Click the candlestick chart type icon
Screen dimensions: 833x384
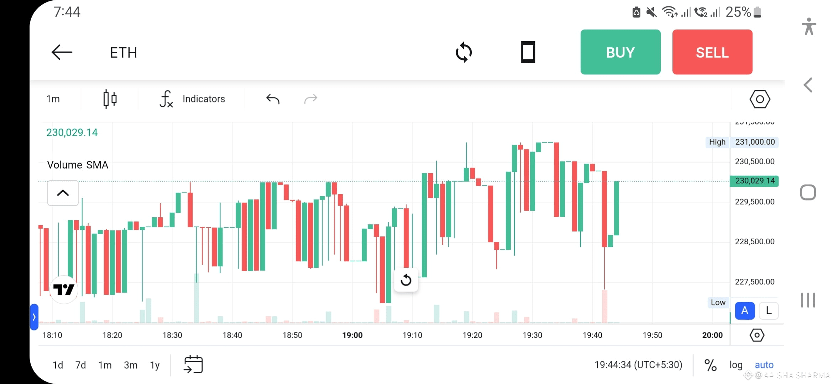(x=110, y=99)
